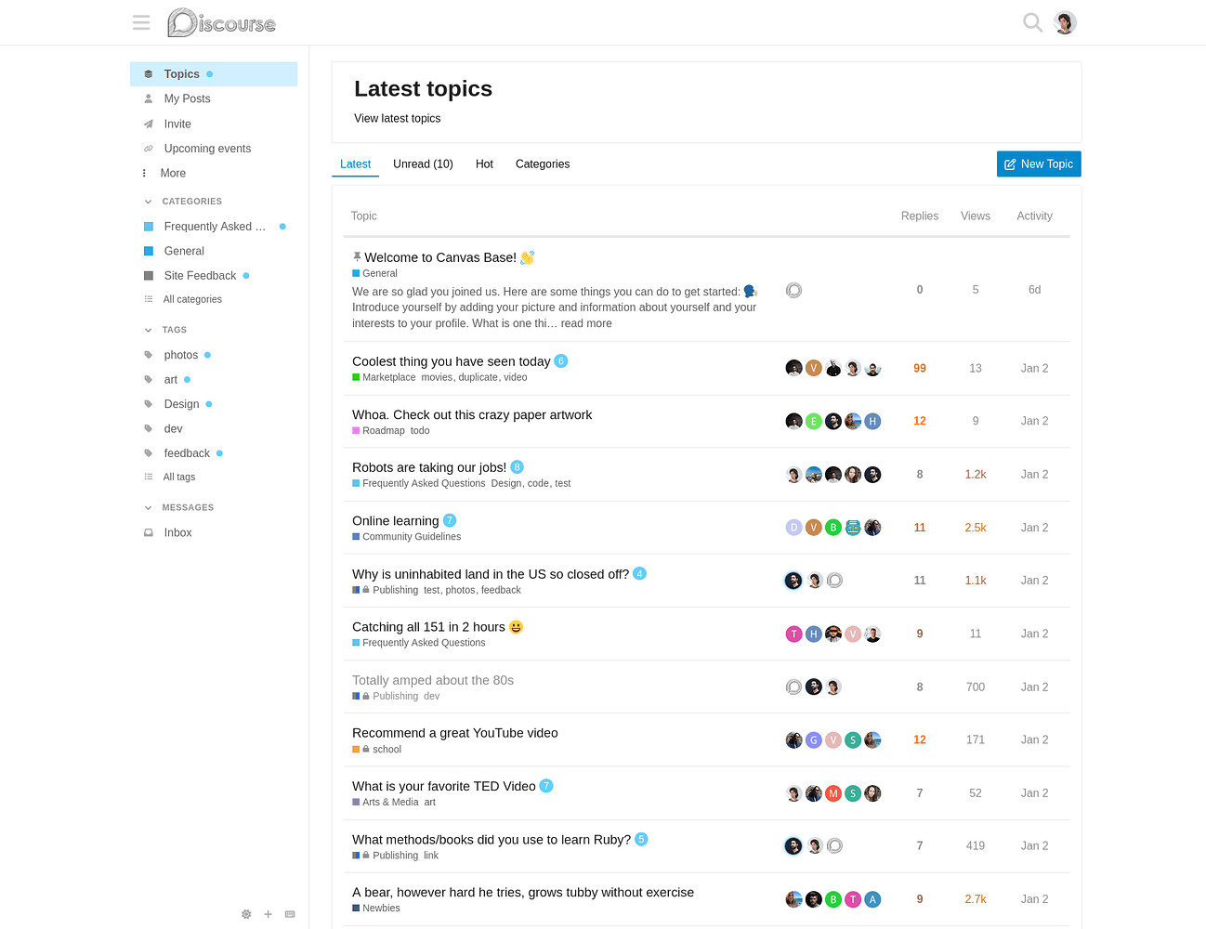Open sidebar settings gear icon

coord(246,914)
